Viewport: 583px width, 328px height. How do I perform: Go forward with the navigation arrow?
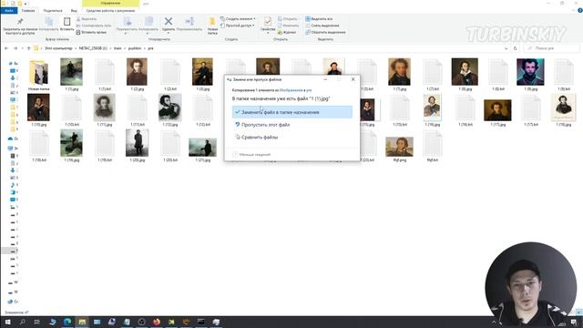(x=15, y=48)
